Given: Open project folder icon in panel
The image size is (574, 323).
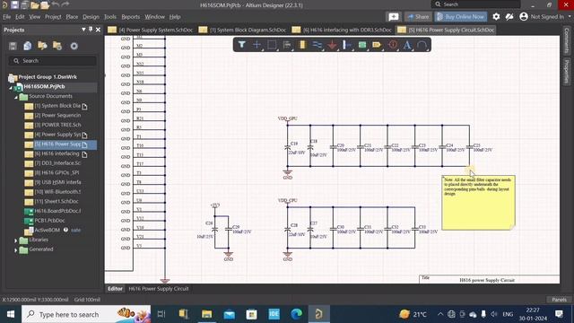Looking at the screenshot, I should 42,46.
